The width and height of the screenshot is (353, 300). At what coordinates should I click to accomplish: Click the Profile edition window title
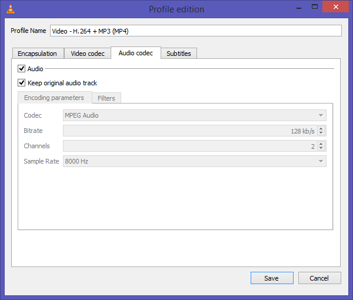tap(176, 9)
